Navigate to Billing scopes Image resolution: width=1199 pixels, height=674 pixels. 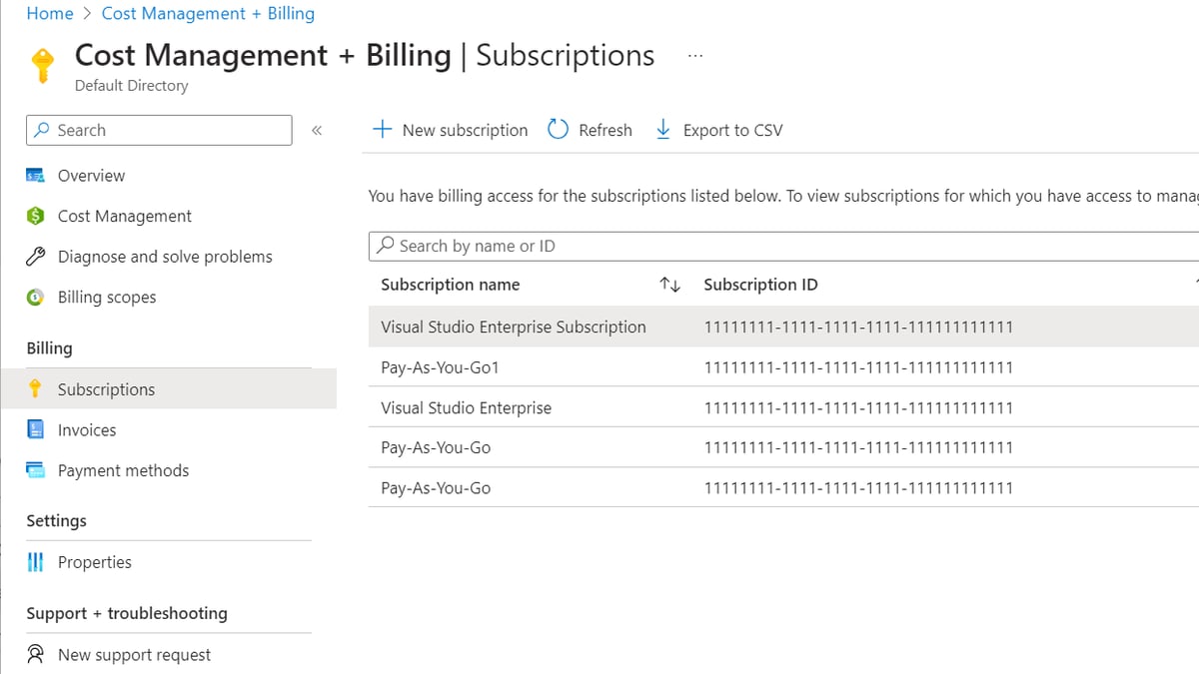(107, 298)
